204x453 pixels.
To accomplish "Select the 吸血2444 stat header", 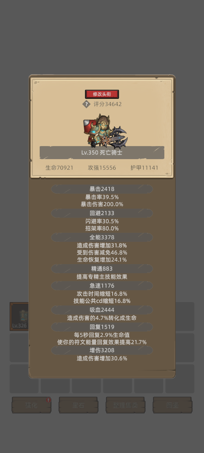I will click(x=102, y=310).
